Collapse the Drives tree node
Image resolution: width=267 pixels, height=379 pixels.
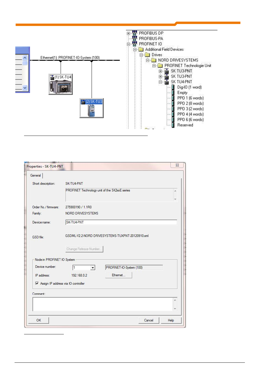[x=141, y=55]
